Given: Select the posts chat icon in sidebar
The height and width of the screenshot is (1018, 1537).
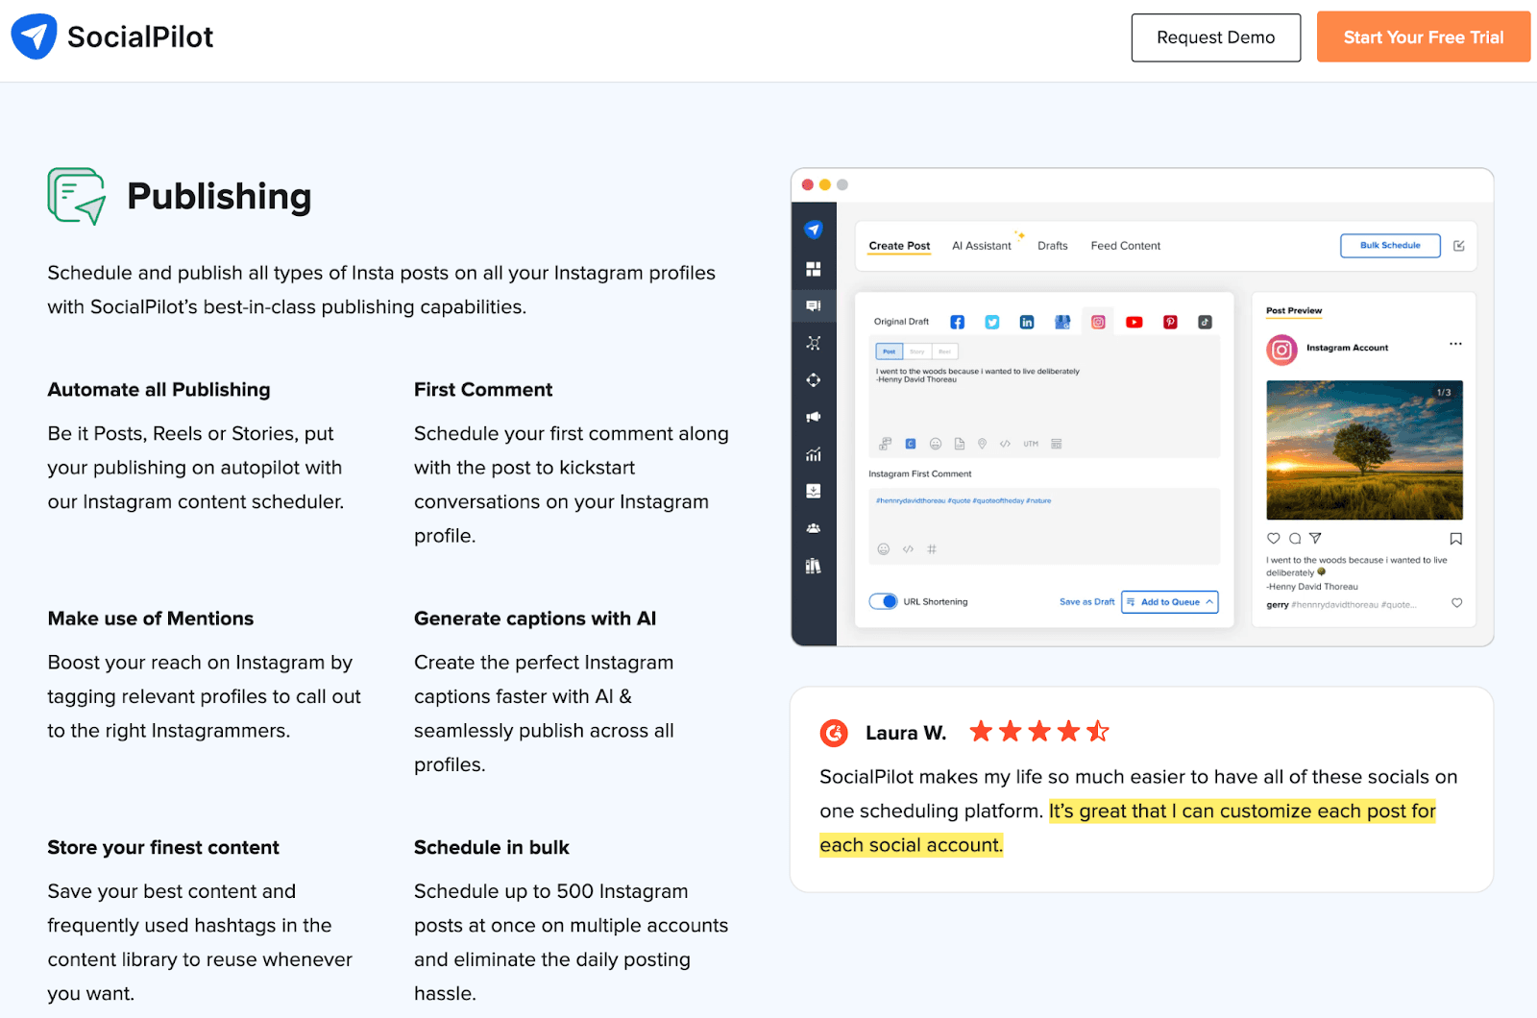Looking at the screenshot, I should pyautogui.click(x=814, y=305).
